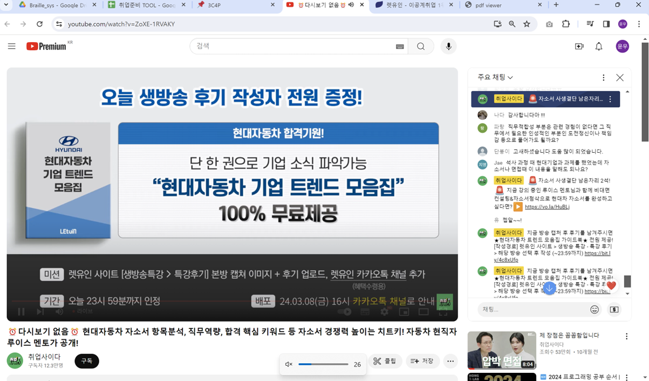Open the YouTube hamburger guide menu
The width and height of the screenshot is (649, 381).
click(11, 46)
